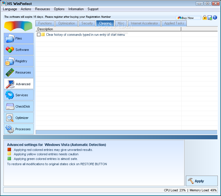Click the yellow caution icon on the Clear history row
This screenshot has height=196, width=221.
[43, 34]
